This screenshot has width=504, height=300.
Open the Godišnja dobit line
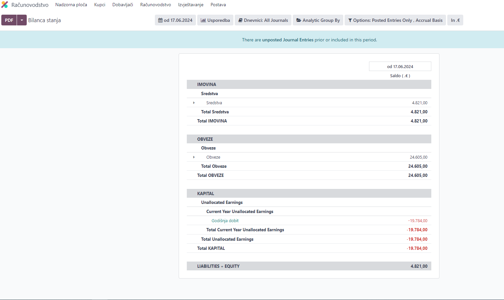(225, 221)
